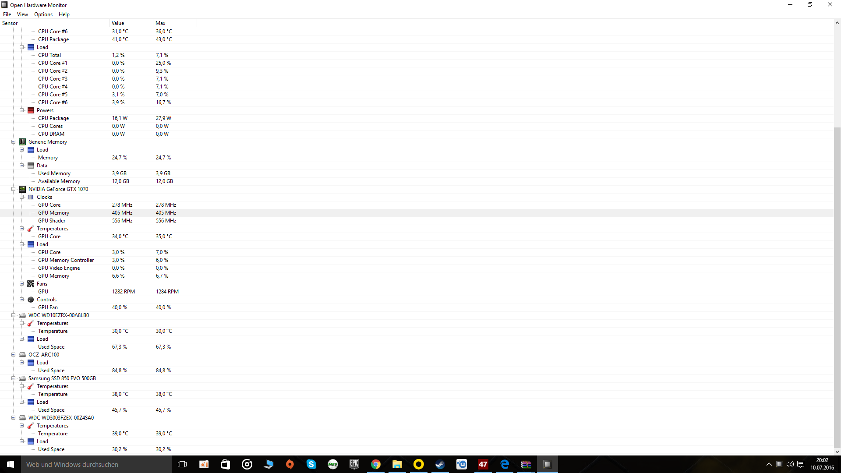Image resolution: width=841 pixels, height=473 pixels.
Task: Select the GPU Memory clock row
Action: 53,213
